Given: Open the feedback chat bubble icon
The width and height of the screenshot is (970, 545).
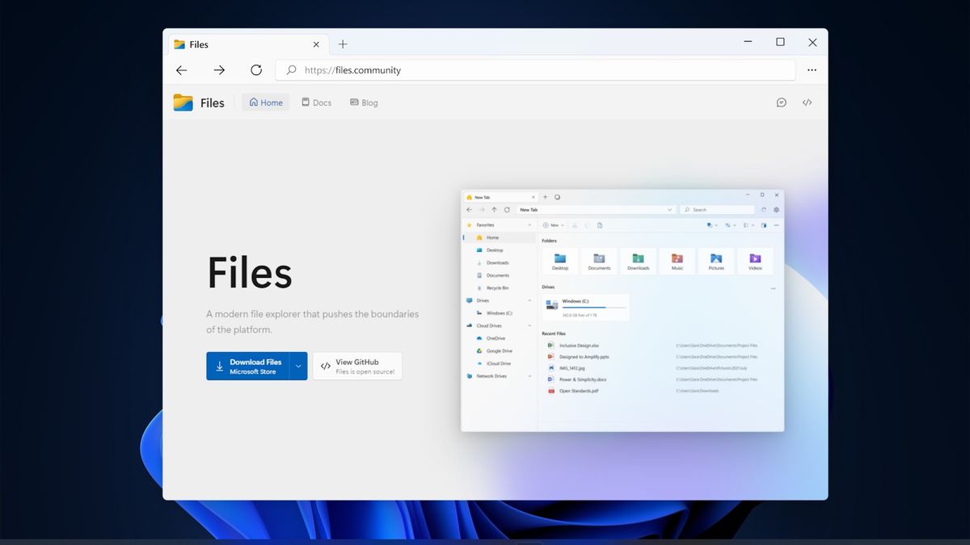Looking at the screenshot, I should (781, 103).
